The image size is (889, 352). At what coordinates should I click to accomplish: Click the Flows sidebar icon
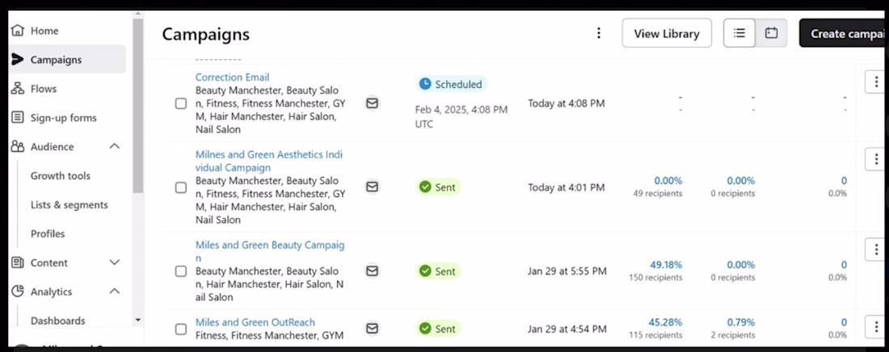pyautogui.click(x=18, y=89)
